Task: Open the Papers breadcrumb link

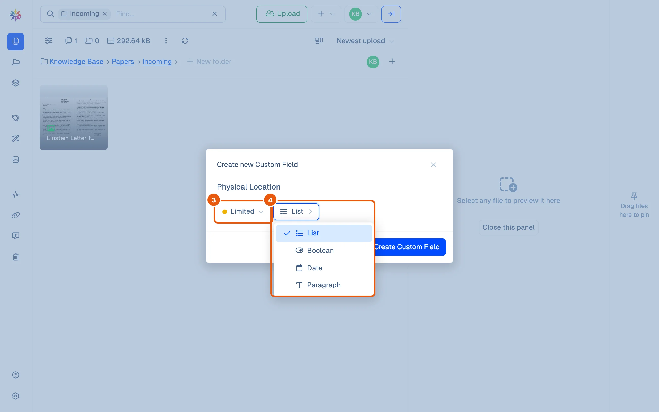Action: coord(123,62)
